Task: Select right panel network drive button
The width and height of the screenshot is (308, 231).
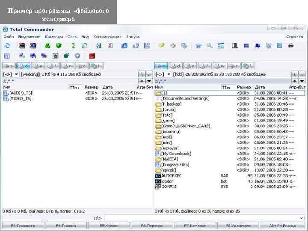Action: 248,66
